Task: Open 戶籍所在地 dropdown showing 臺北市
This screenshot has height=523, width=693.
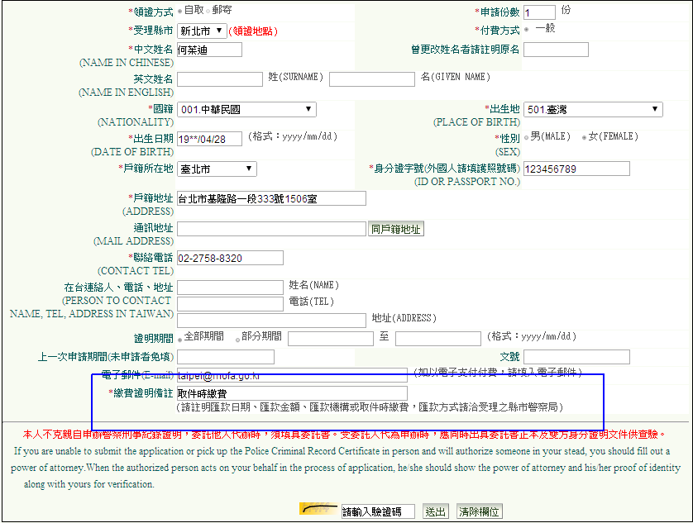Action: pyautogui.click(x=217, y=169)
